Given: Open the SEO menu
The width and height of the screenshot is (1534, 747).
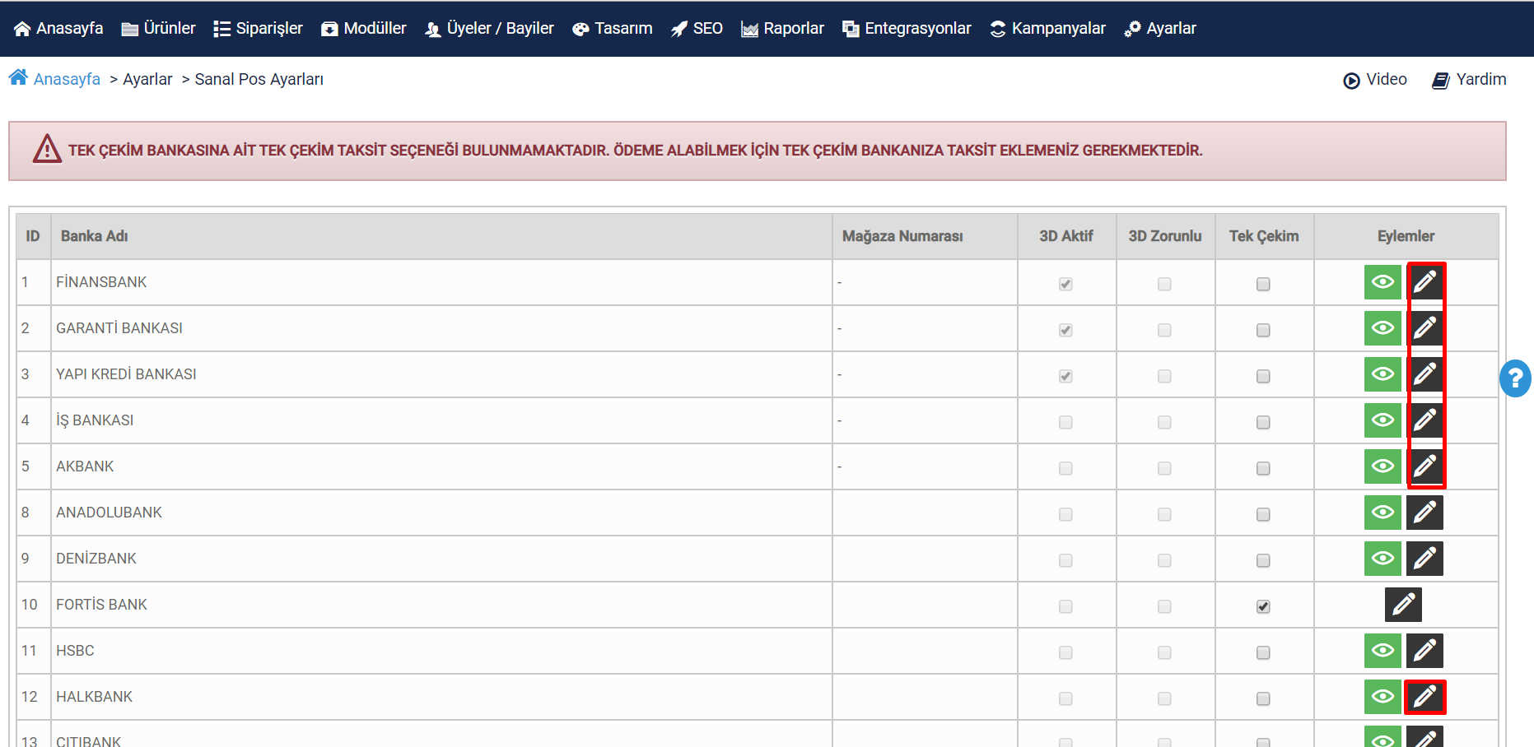Looking at the screenshot, I should [x=697, y=28].
